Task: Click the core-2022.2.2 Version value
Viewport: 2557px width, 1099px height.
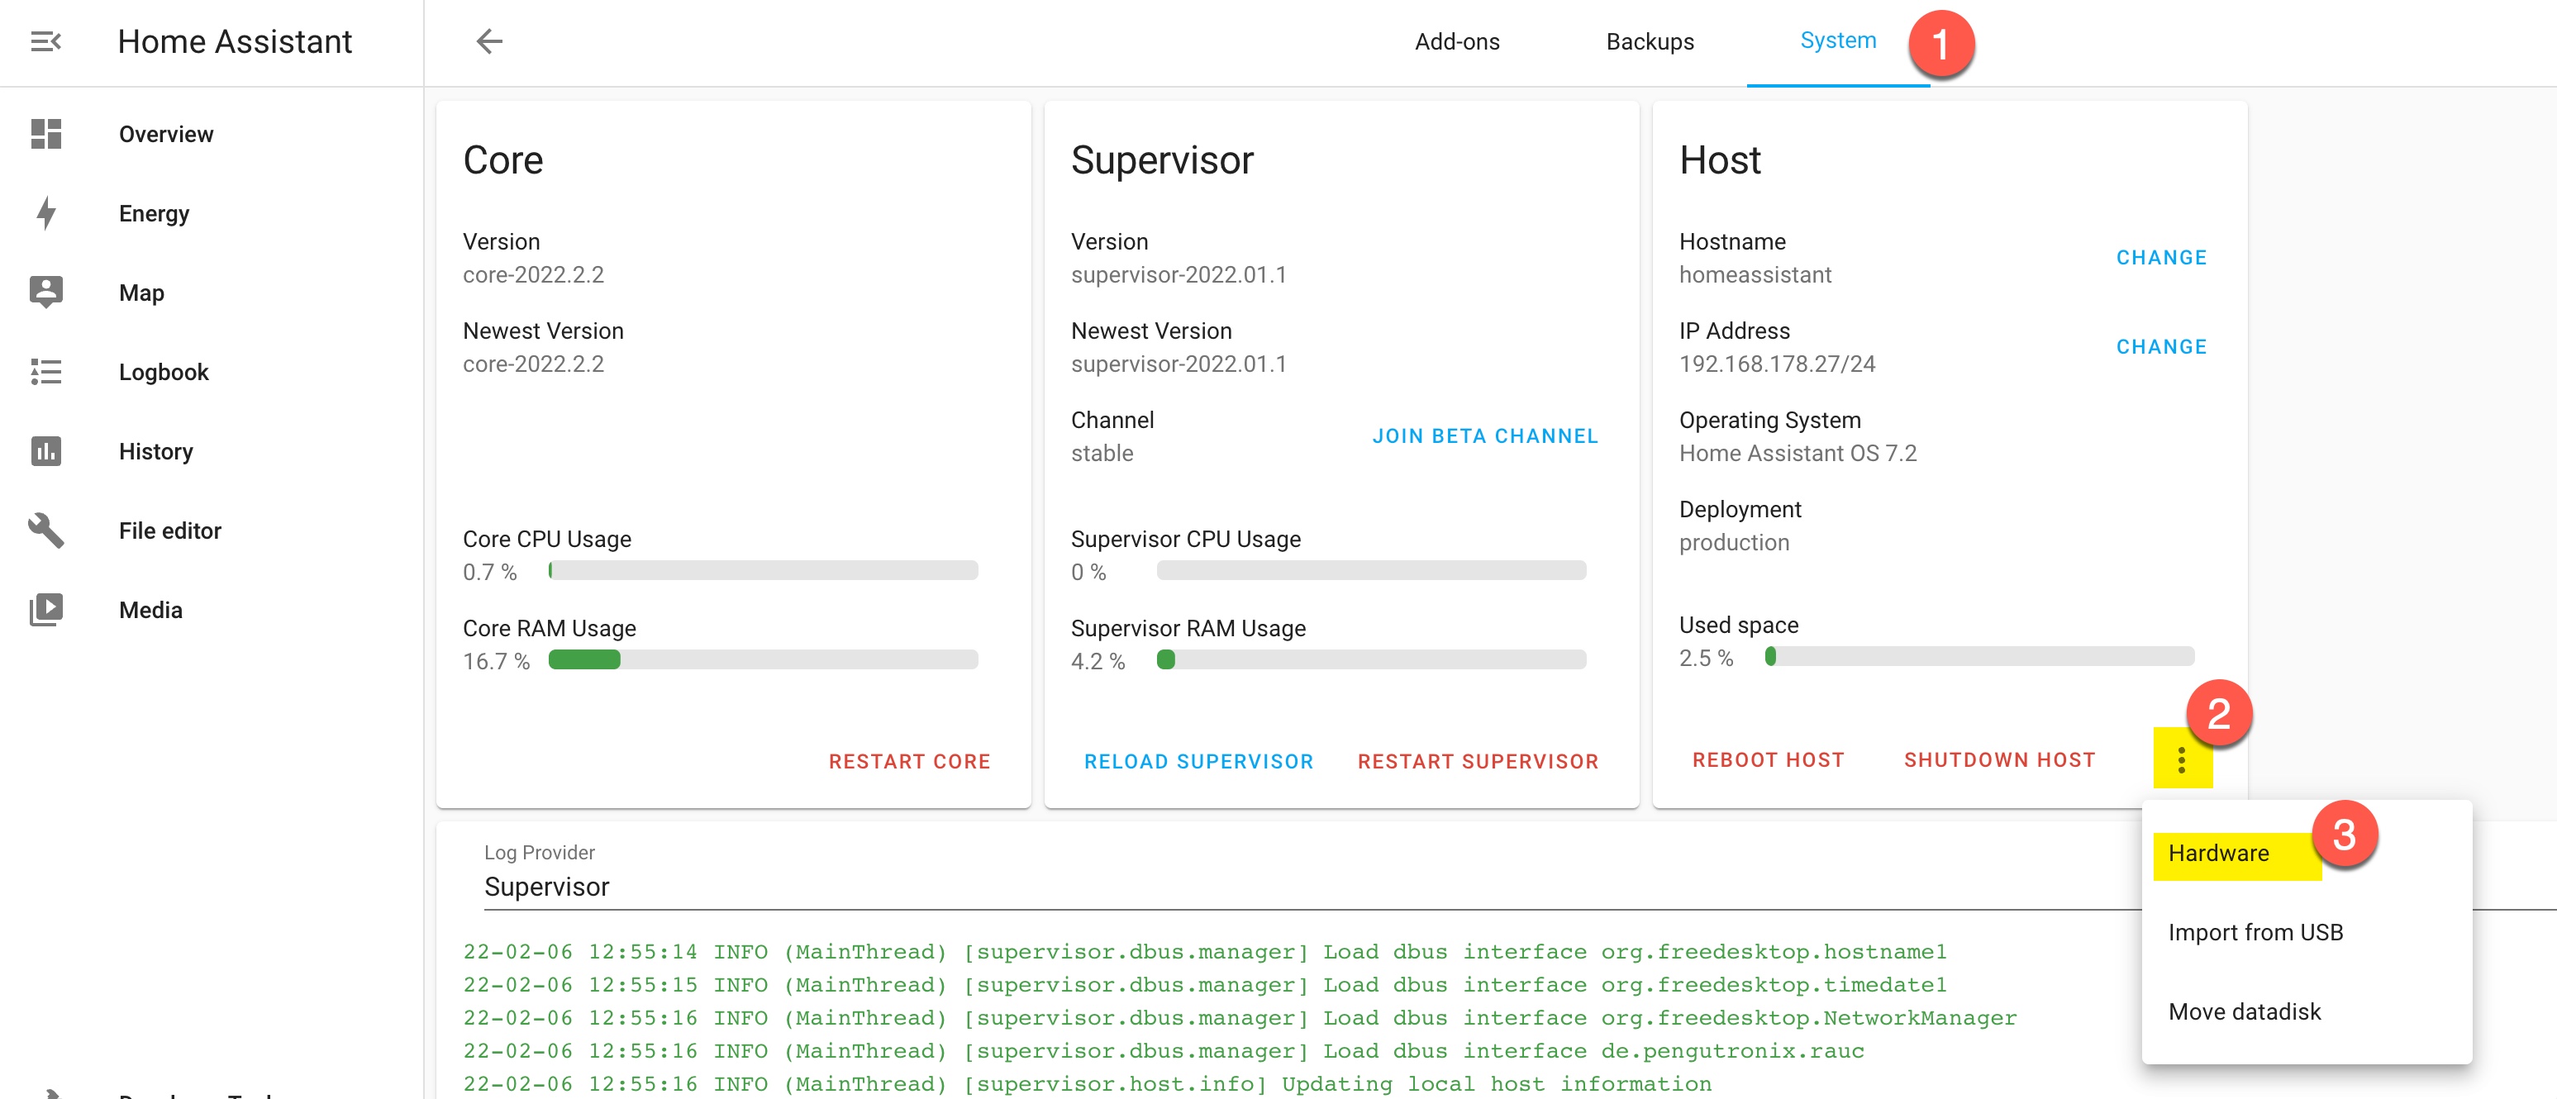Action: (x=533, y=275)
